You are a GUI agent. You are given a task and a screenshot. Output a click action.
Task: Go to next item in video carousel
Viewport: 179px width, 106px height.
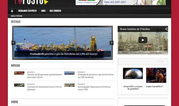tap(162, 61)
